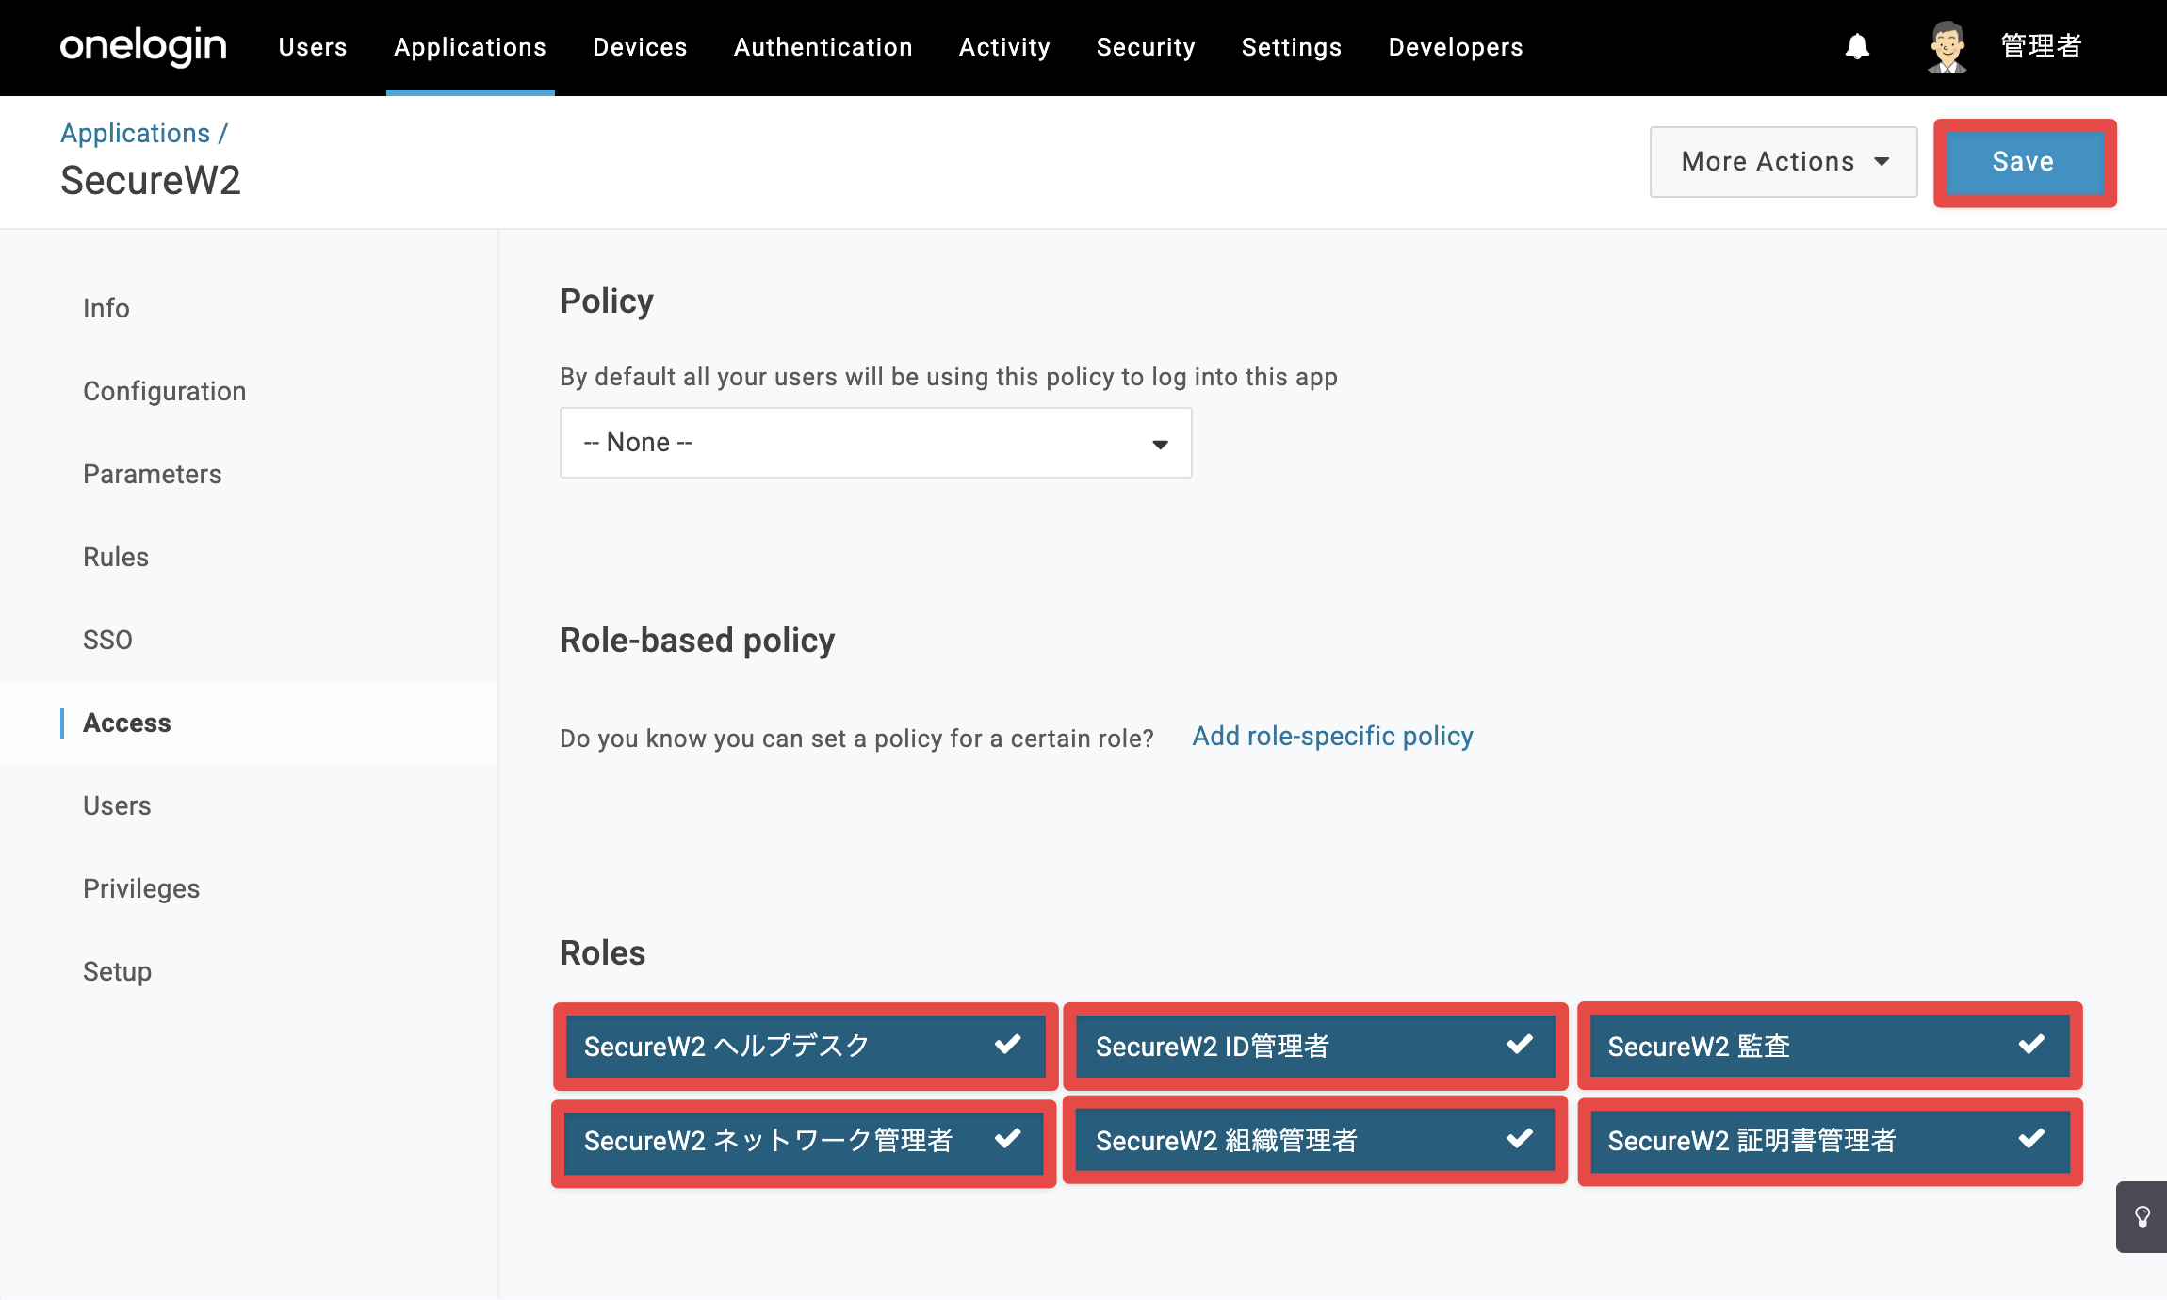Open the Policy dropdown showing None
The image size is (2167, 1300).
coord(876,443)
